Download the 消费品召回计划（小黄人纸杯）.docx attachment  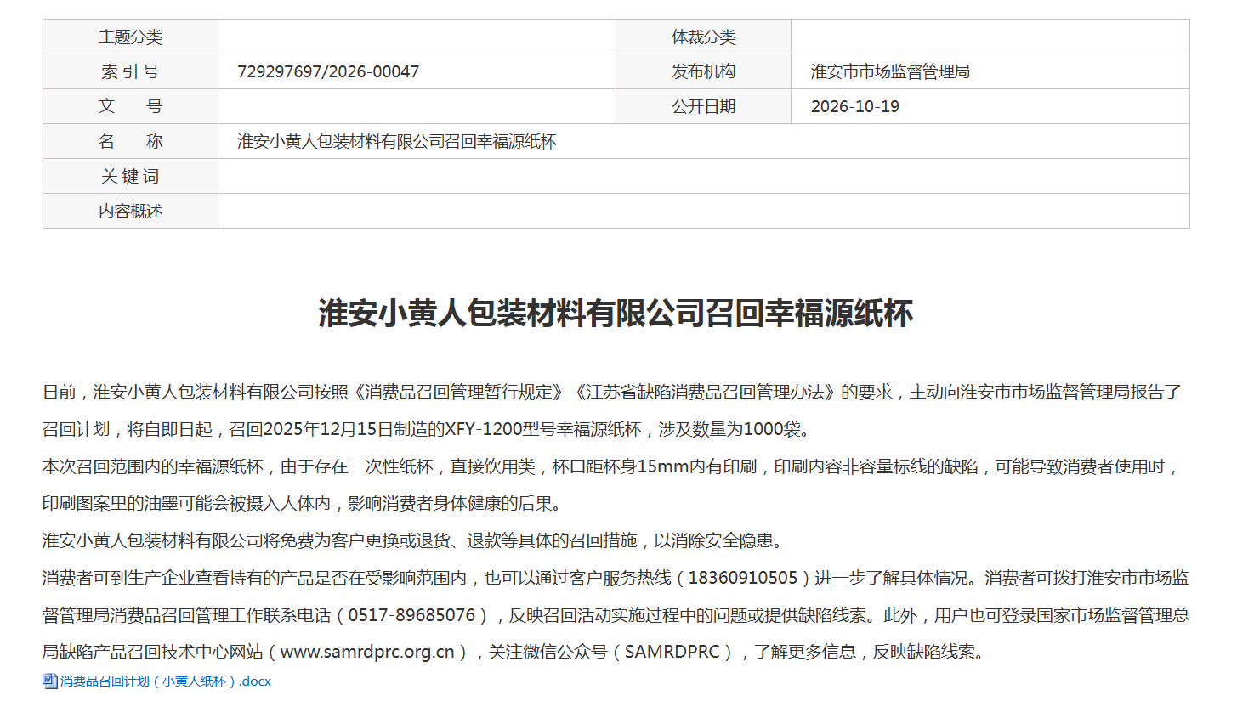pos(166,681)
